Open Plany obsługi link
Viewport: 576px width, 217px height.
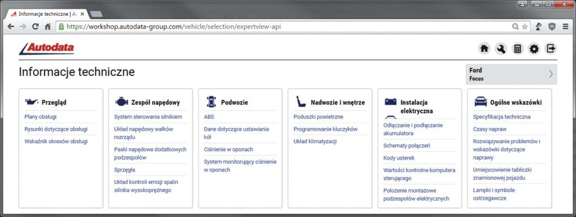(x=40, y=117)
